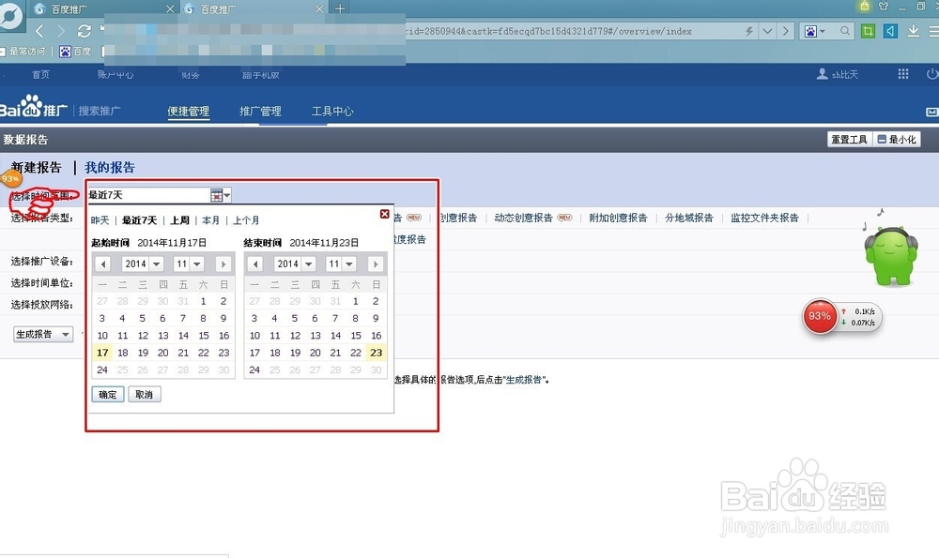Click the refresh page icon
The image size is (939, 558).
coord(85,30)
